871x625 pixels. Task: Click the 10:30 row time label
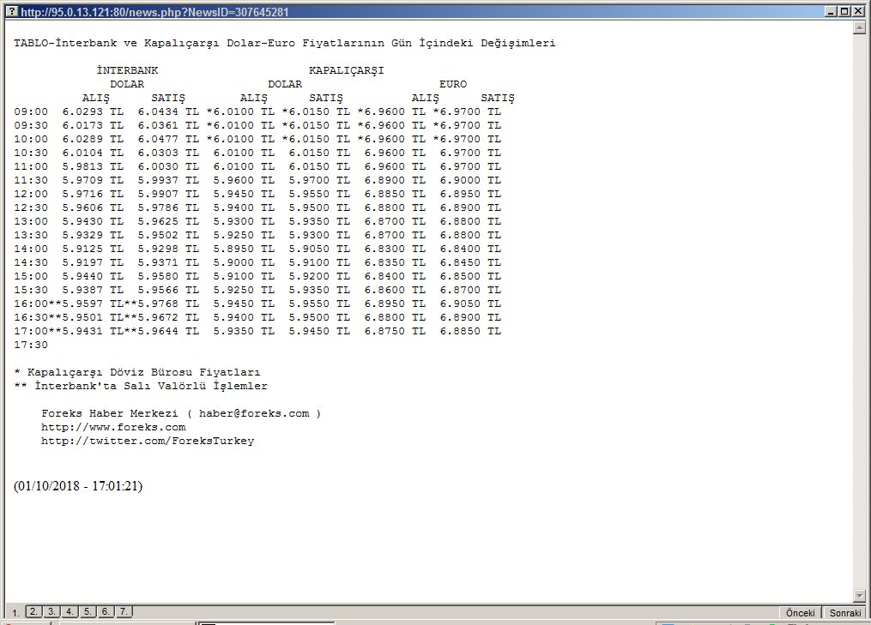31,153
